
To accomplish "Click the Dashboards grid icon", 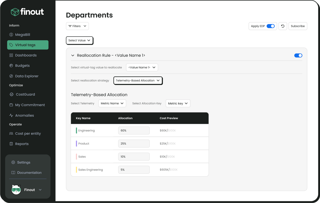I will click(x=11, y=55).
